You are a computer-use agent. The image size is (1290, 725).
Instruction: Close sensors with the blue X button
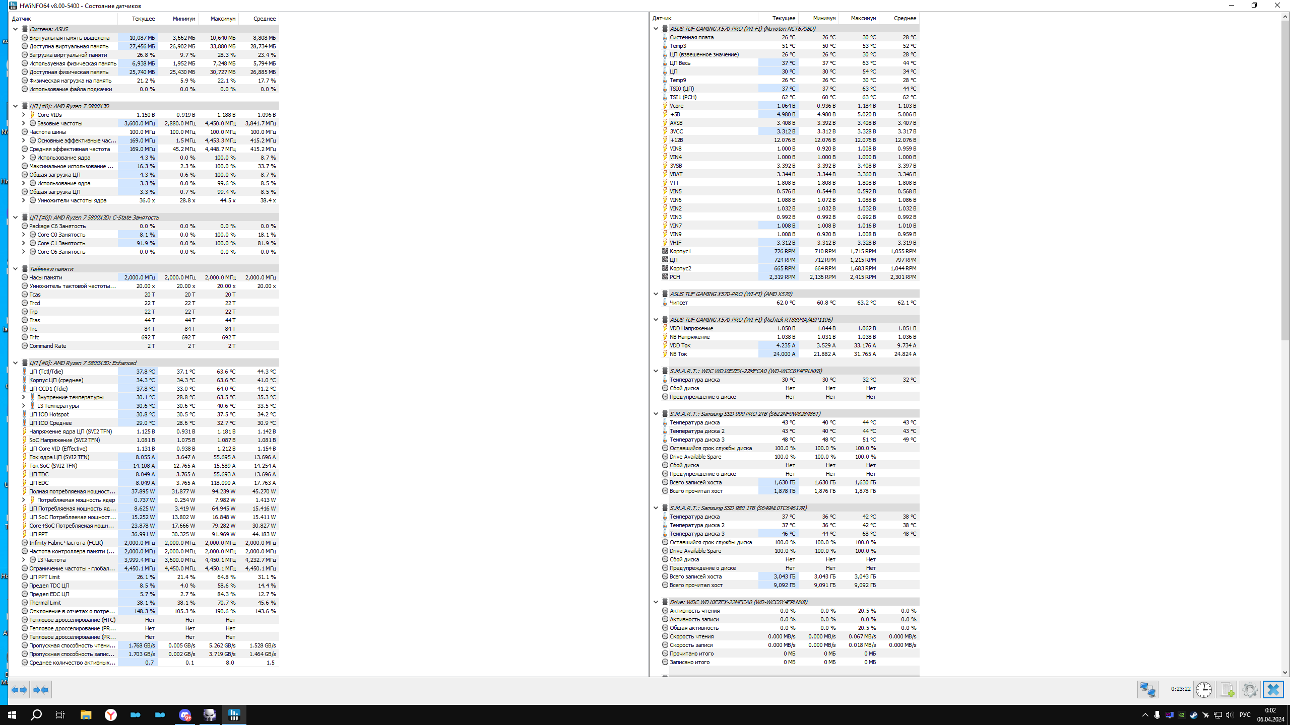1273,689
